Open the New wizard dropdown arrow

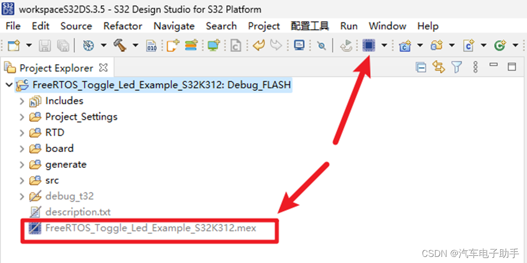29,45
